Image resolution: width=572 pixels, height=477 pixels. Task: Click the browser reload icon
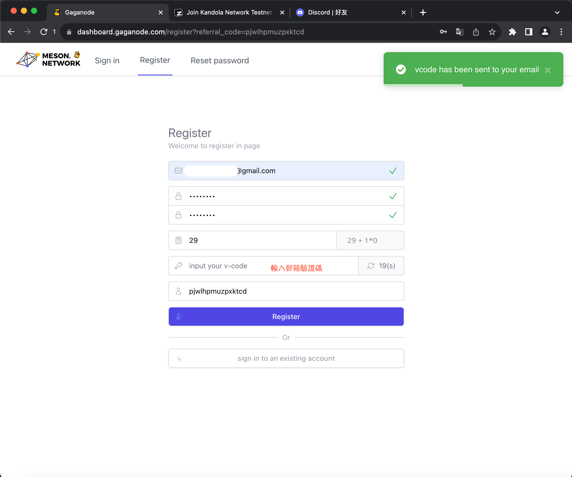(44, 32)
